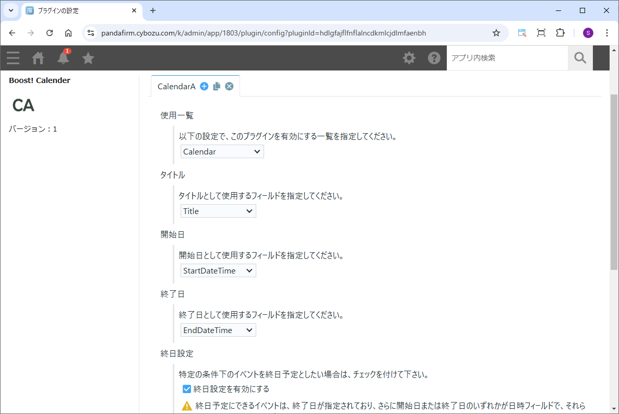Open the settings gear menu
The height and width of the screenshot is (414, 619).
coord(409,58)
